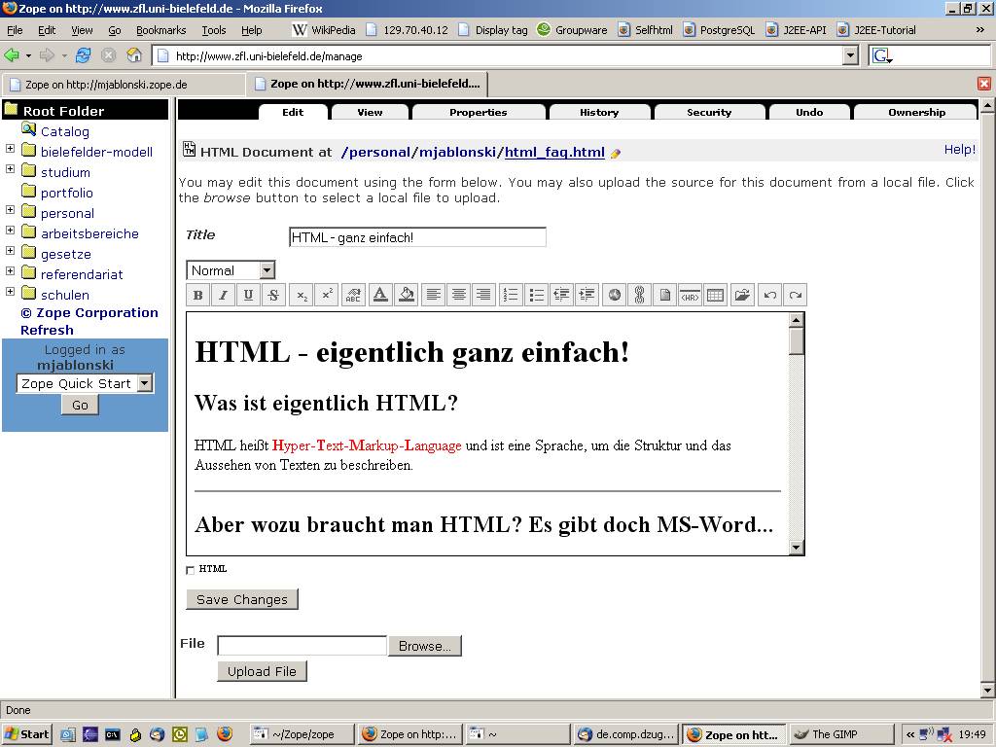Switch to the Properties tab
The width and height of the screenshot is (996, 747).
[x=478, y=112]
